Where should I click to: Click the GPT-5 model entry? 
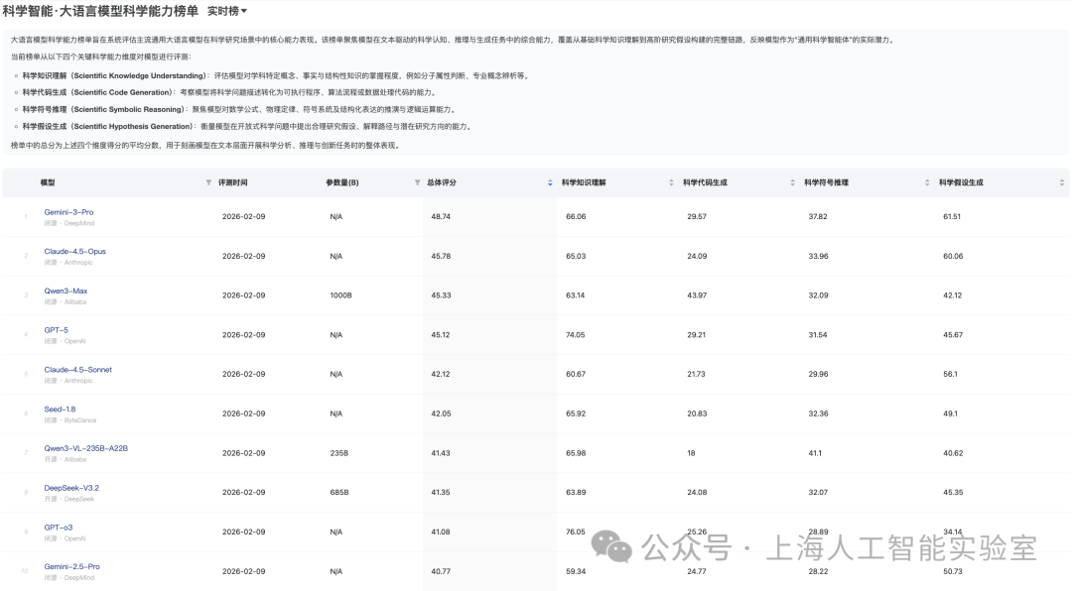[59, 330]
